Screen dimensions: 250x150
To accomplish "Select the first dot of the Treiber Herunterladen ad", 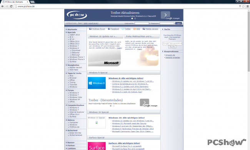I will 111,106.
